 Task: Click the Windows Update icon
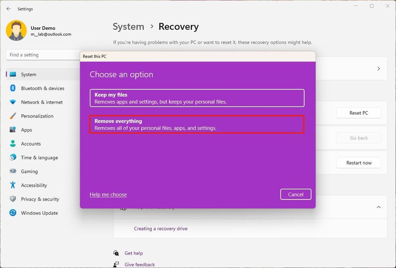[x=13, y=213]
